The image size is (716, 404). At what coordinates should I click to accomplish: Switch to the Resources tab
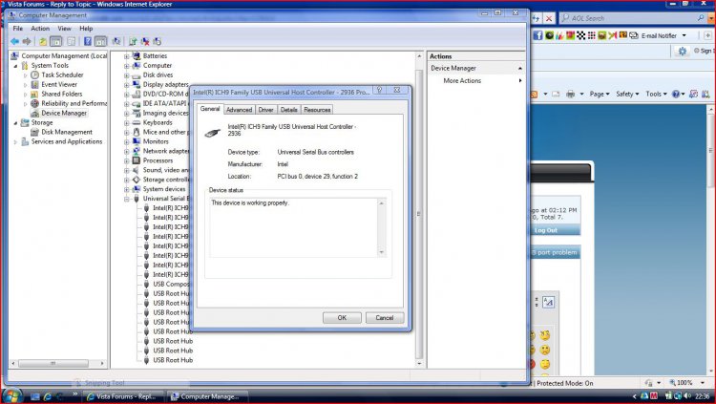[317, 110]
